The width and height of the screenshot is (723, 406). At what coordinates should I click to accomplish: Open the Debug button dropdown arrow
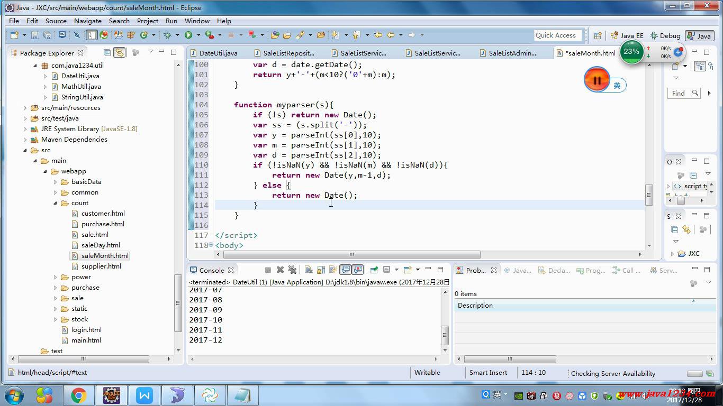pyautogui.click(x=177, y=35)
